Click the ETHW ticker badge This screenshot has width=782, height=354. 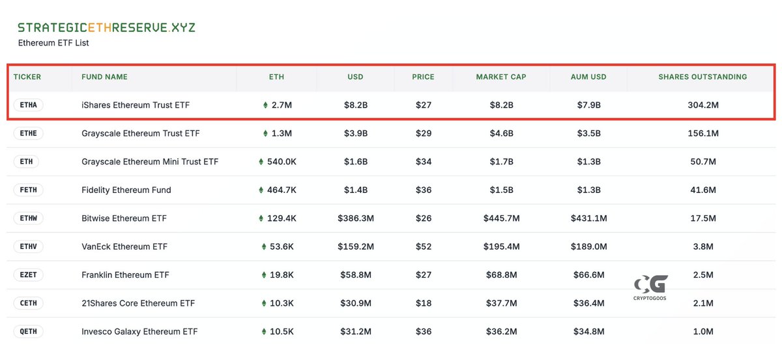pyautogui.click(x=28, y=218)
